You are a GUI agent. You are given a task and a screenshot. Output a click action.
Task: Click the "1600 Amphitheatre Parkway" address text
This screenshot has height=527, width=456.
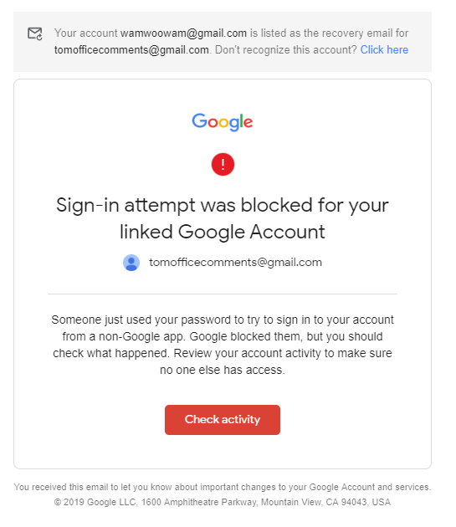[199, 502]
